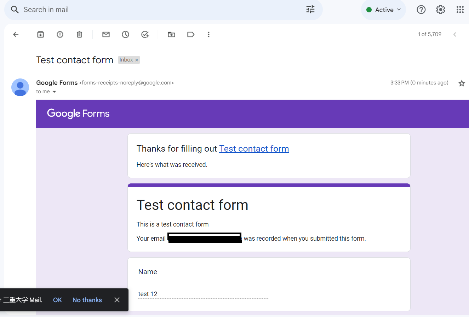Open the Test contact form link

(254, 149)
